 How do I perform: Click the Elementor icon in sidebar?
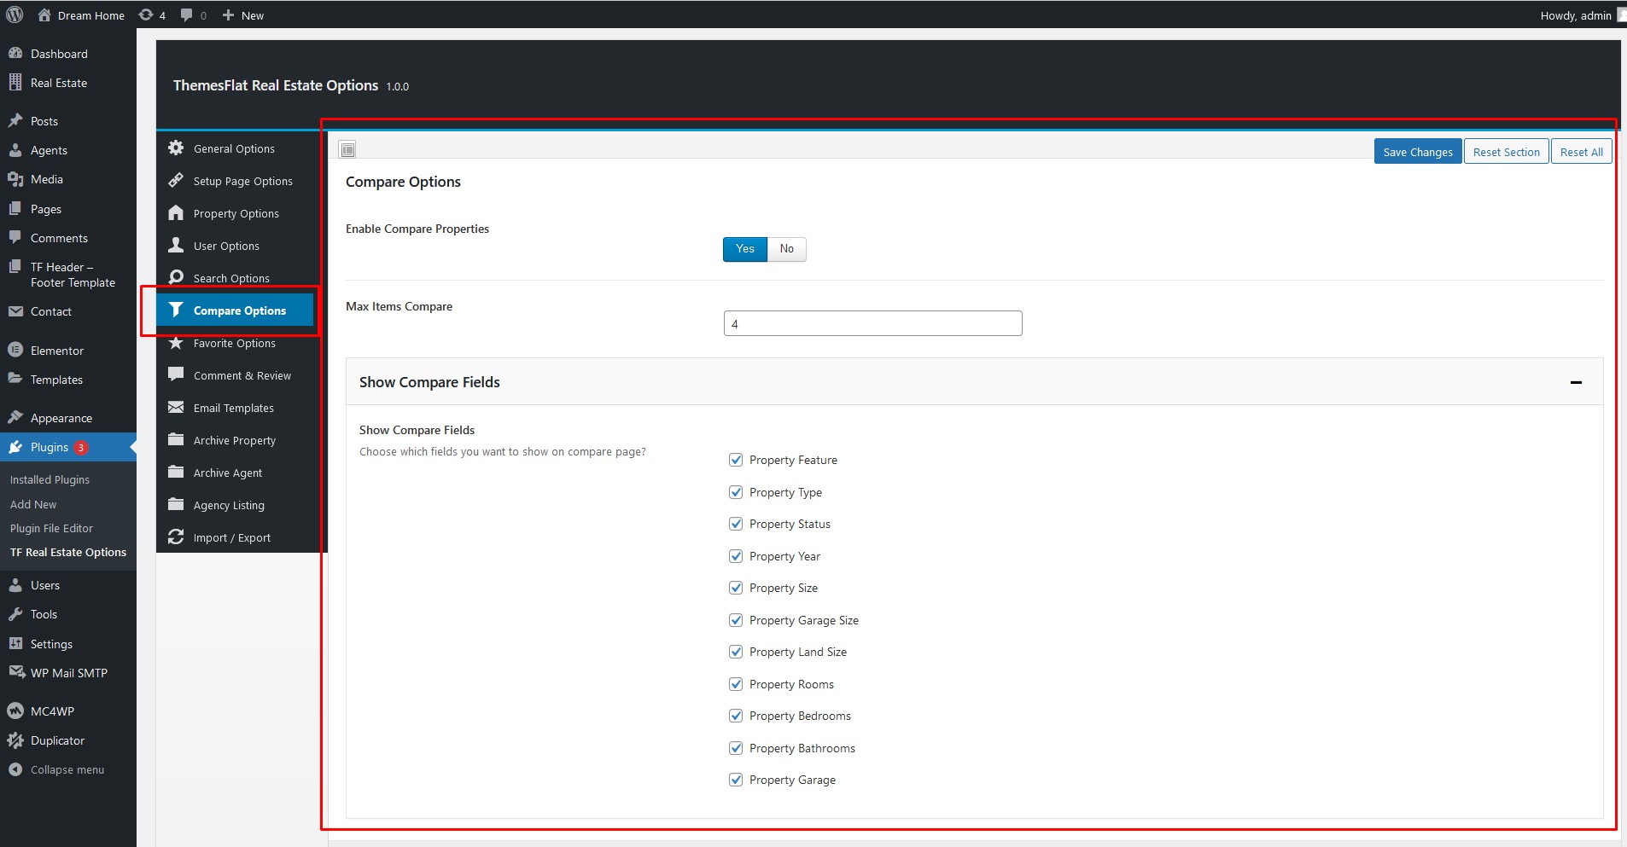pos(15,350)
